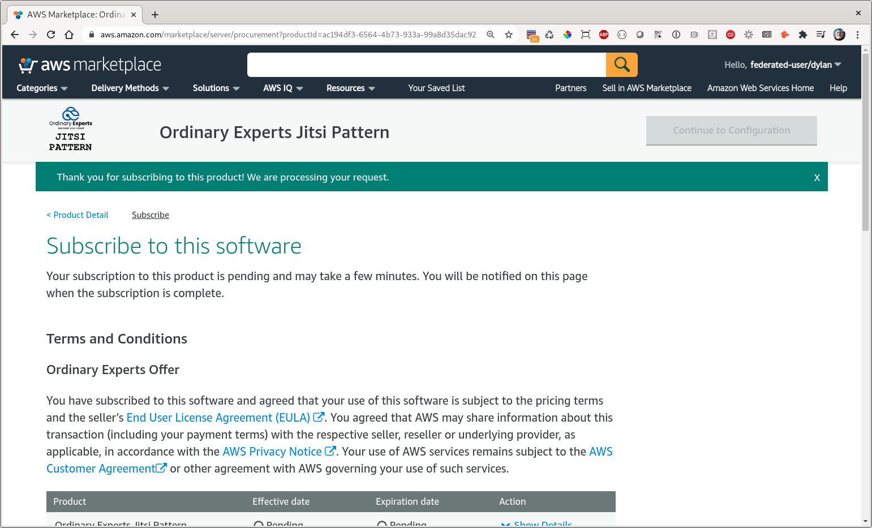
Task: Return to Product Detail page
Action: (78, 215)
